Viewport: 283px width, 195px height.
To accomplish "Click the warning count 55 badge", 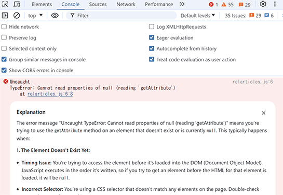I will click(x=227, y=5).
